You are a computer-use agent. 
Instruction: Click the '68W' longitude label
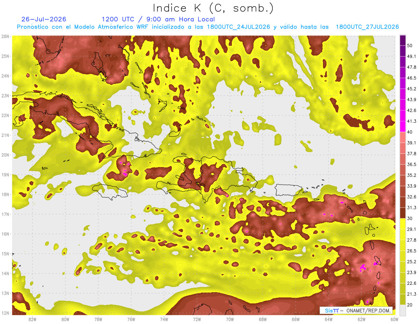point(263,319)
